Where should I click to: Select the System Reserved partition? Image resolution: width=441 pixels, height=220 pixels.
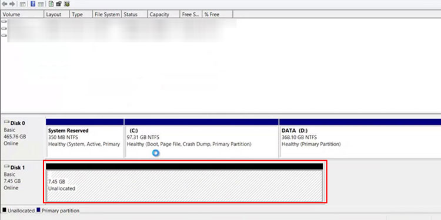point(85,138)
